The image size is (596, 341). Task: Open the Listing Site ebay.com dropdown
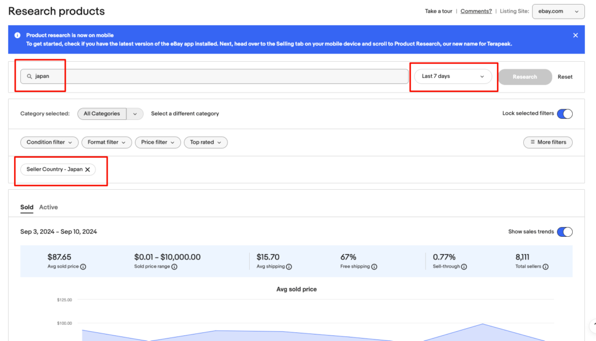coord(558,12)
